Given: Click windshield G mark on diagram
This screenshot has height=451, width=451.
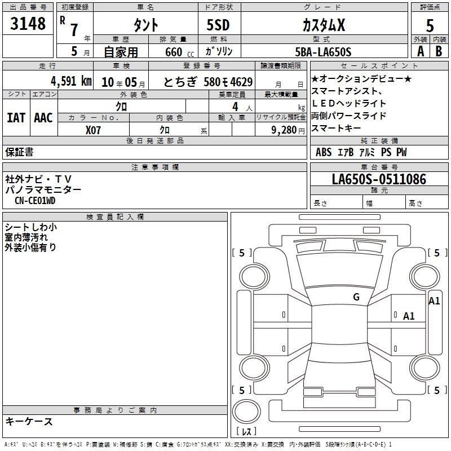Looking at the screenshot, I should click(x=356, y=297).
